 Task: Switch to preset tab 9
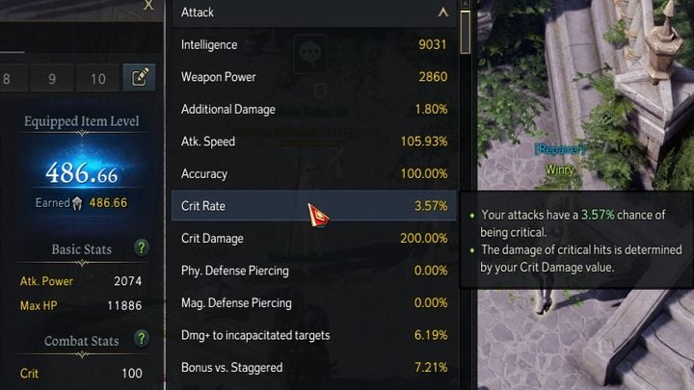click(x=52, y=79)
